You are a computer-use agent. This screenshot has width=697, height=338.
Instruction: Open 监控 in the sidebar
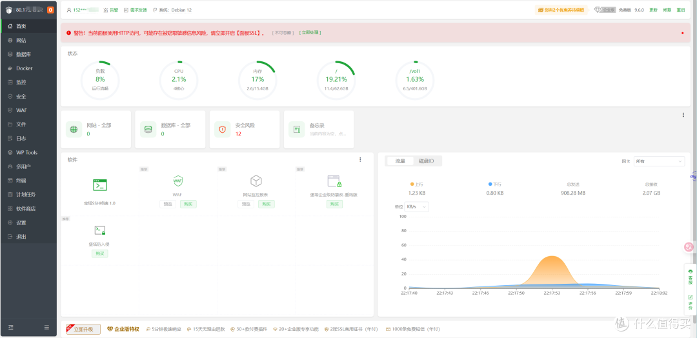[x=29, y=82]
